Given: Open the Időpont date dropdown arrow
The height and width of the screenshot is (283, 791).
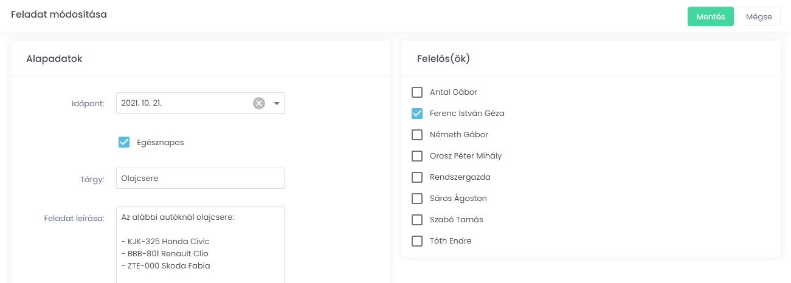Looking at the screenshot, I should [x=277, y=103].
